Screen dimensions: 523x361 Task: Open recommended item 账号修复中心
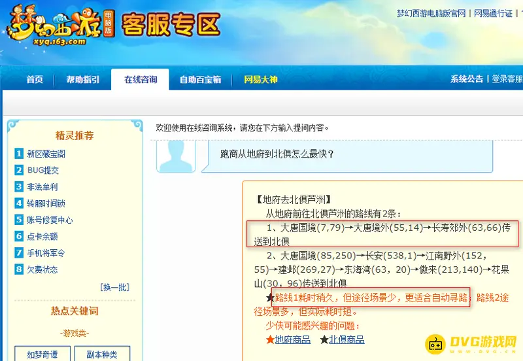50,220
